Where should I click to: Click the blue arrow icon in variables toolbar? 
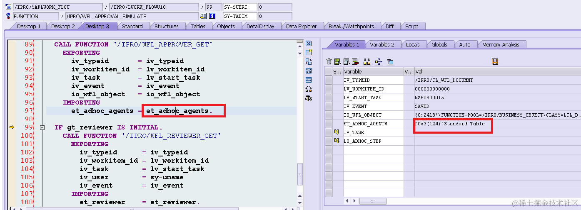point(379,61)
